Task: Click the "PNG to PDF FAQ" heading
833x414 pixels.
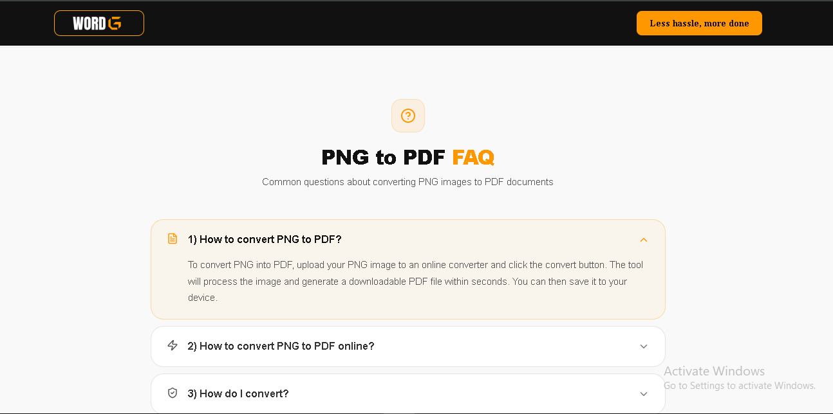Action: click(385, 157)
